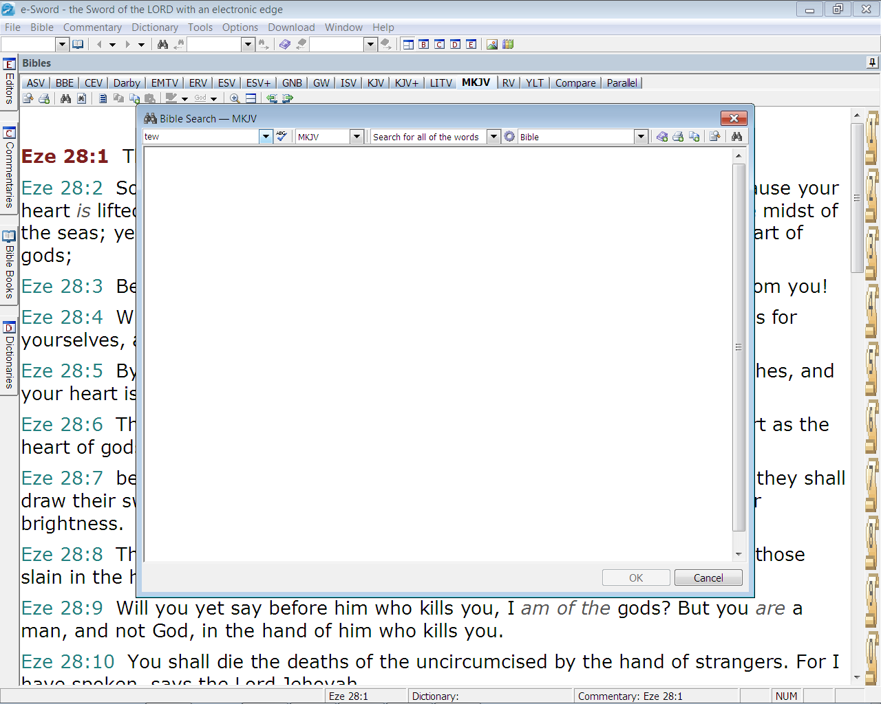
Task: Open the forward history dropdown arrow
Action: [x=141, y=45]
